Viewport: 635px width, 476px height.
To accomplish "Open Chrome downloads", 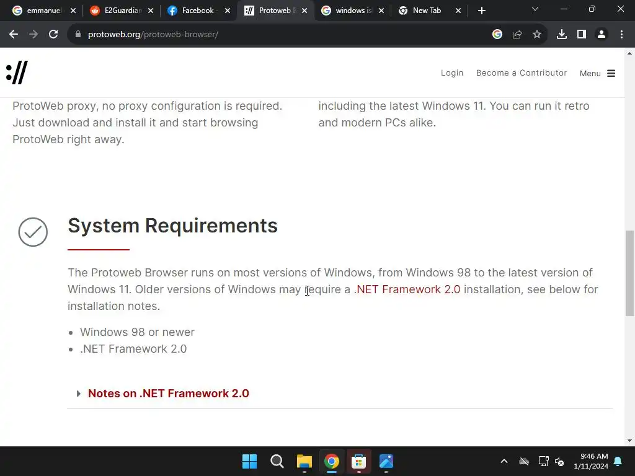I will 562,35.
